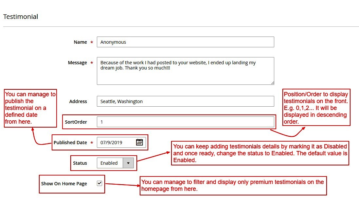Click the Published Date label
The width and height of the screenshot is (359, 198).
point(70,143)
